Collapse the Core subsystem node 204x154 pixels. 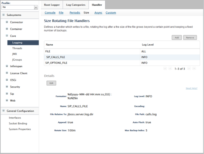click(x=7, y=36)
